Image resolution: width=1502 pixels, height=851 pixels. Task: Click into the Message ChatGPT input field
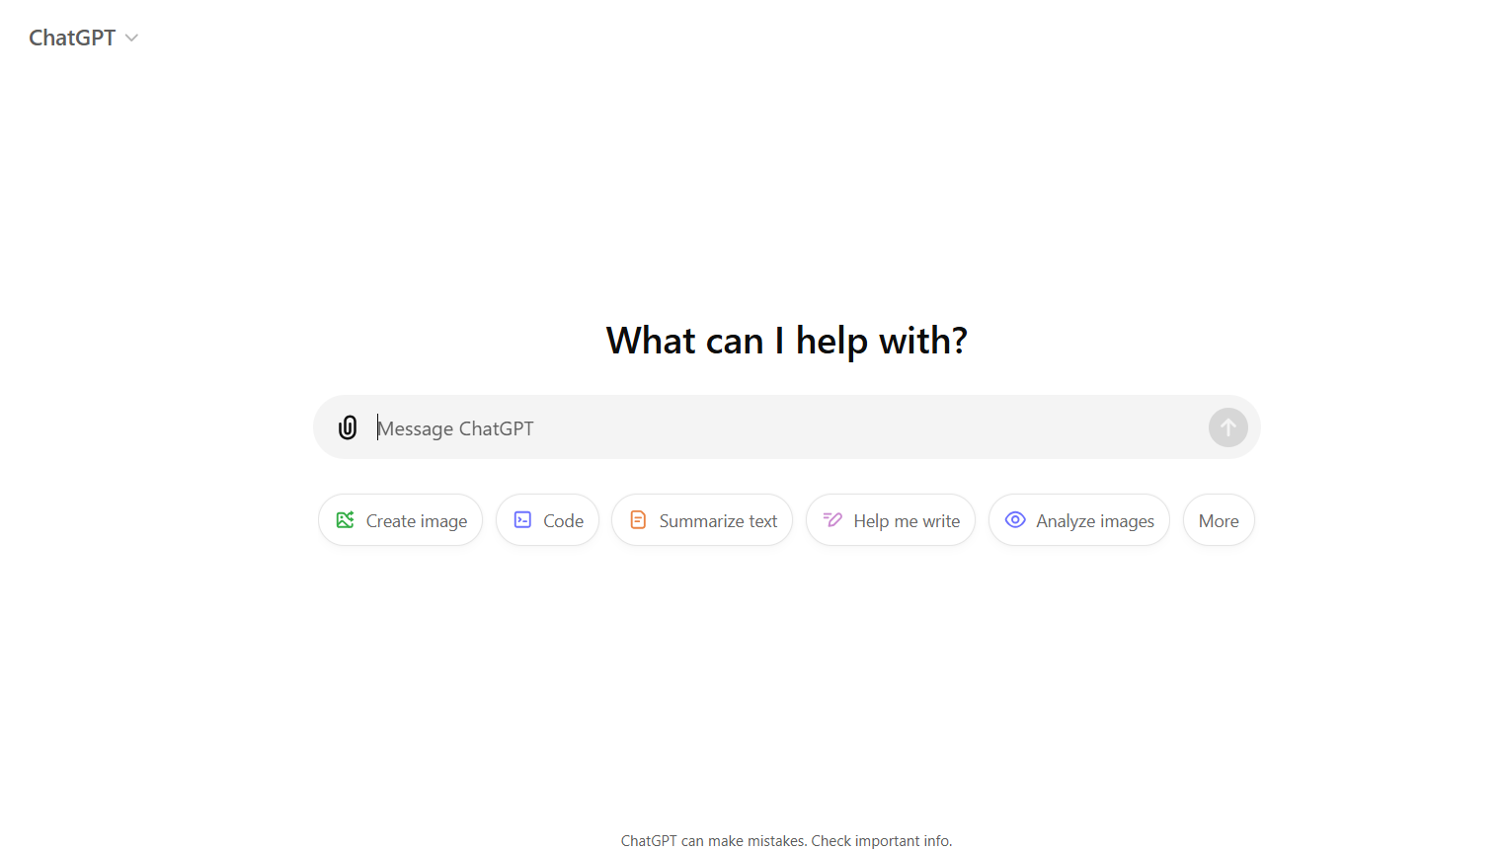[x=786, y=428]
